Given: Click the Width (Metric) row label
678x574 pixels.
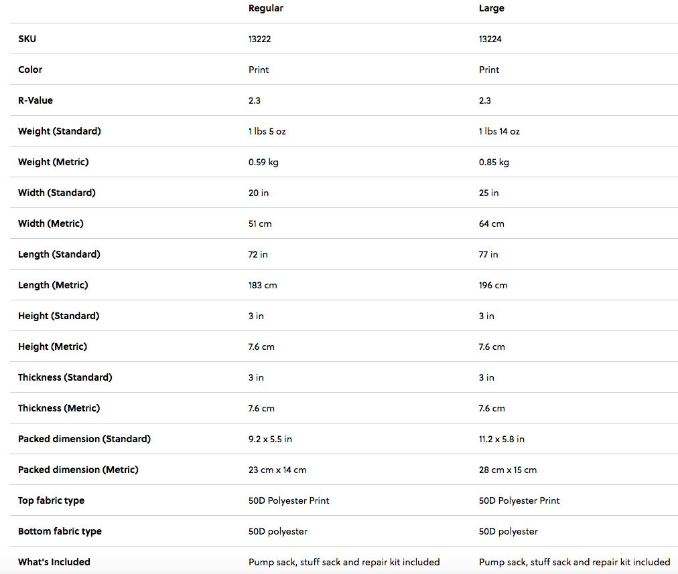Looking at the screenshot, I should click(51, 223).
